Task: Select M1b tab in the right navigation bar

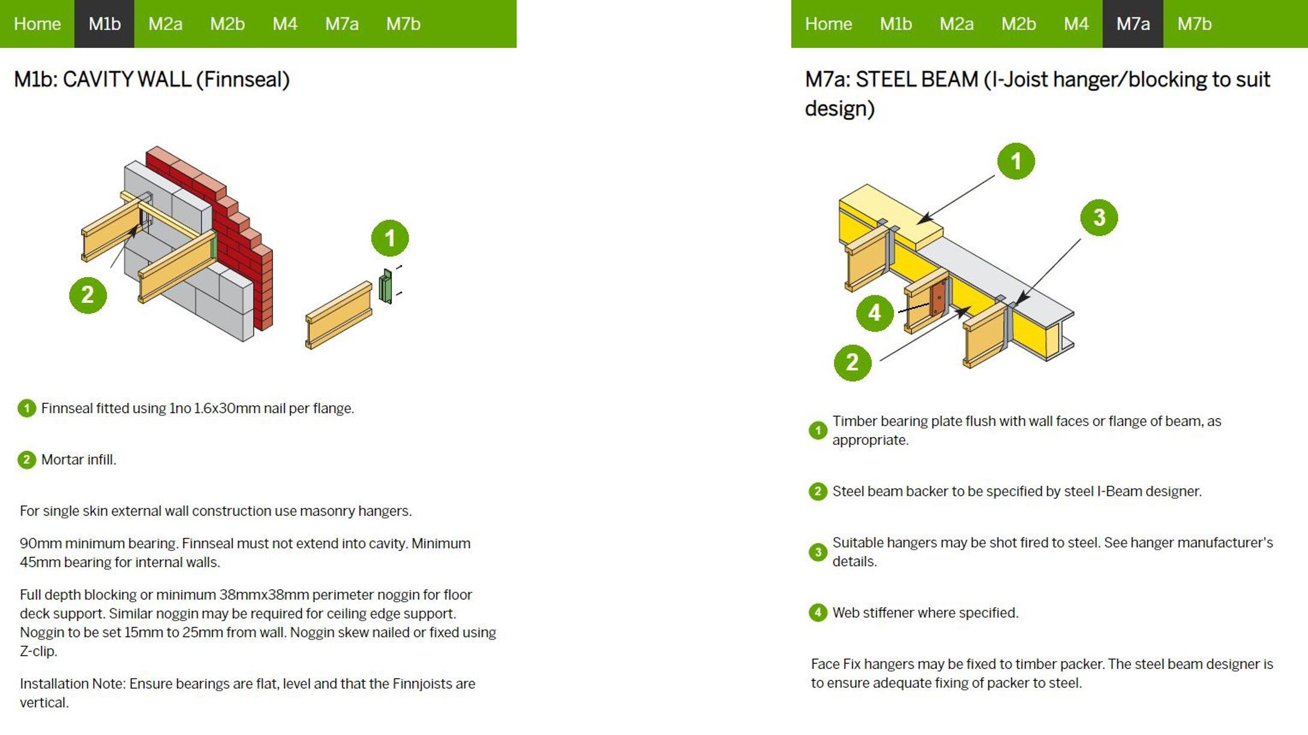Action: pyautogui.click(x=896, y=24)
